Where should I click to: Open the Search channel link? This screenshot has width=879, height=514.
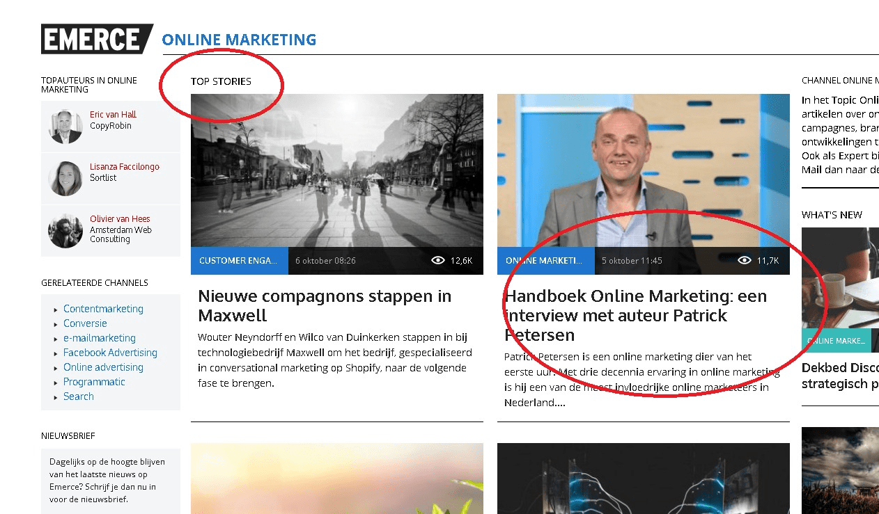(x=78, y=396)
